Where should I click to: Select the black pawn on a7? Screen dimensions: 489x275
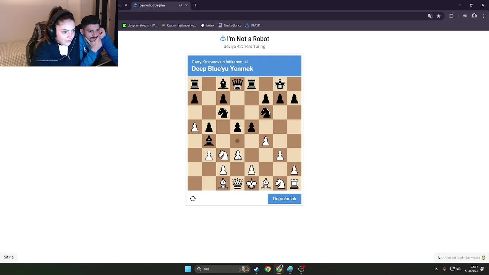(x=195, y=99)
